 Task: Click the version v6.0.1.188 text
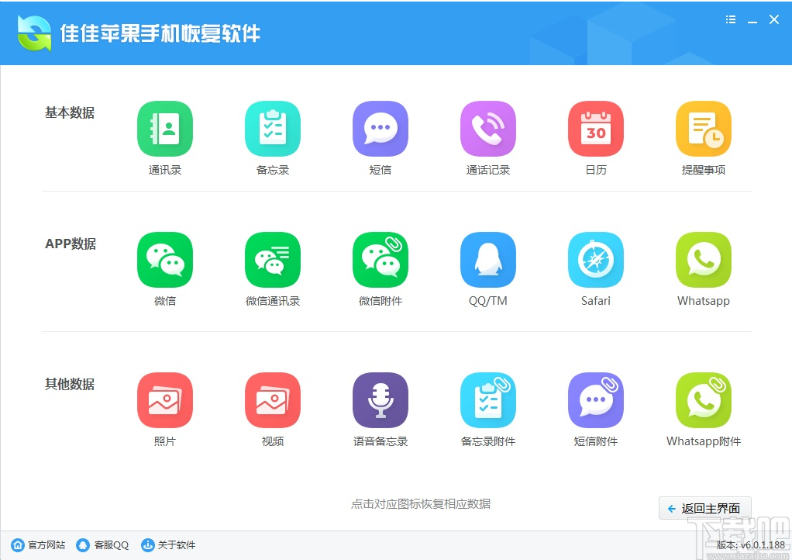751,544
